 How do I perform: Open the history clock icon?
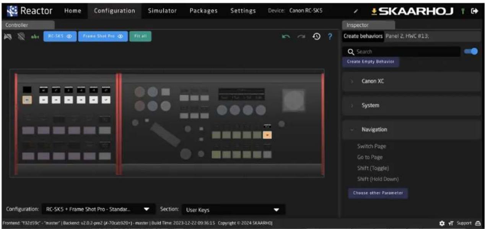point(316,37)
